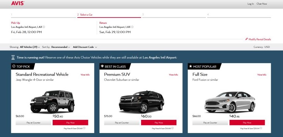Viewport: 283px width, 137px height.
Task: Go to step 4 of reservation
Action: click(x=239, y=15)
